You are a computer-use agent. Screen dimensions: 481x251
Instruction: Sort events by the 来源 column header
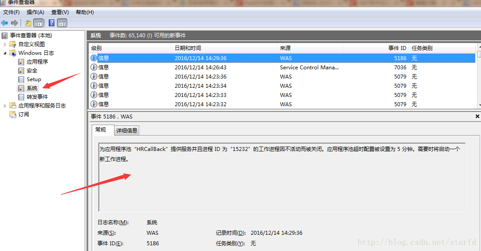click(310, 48)
